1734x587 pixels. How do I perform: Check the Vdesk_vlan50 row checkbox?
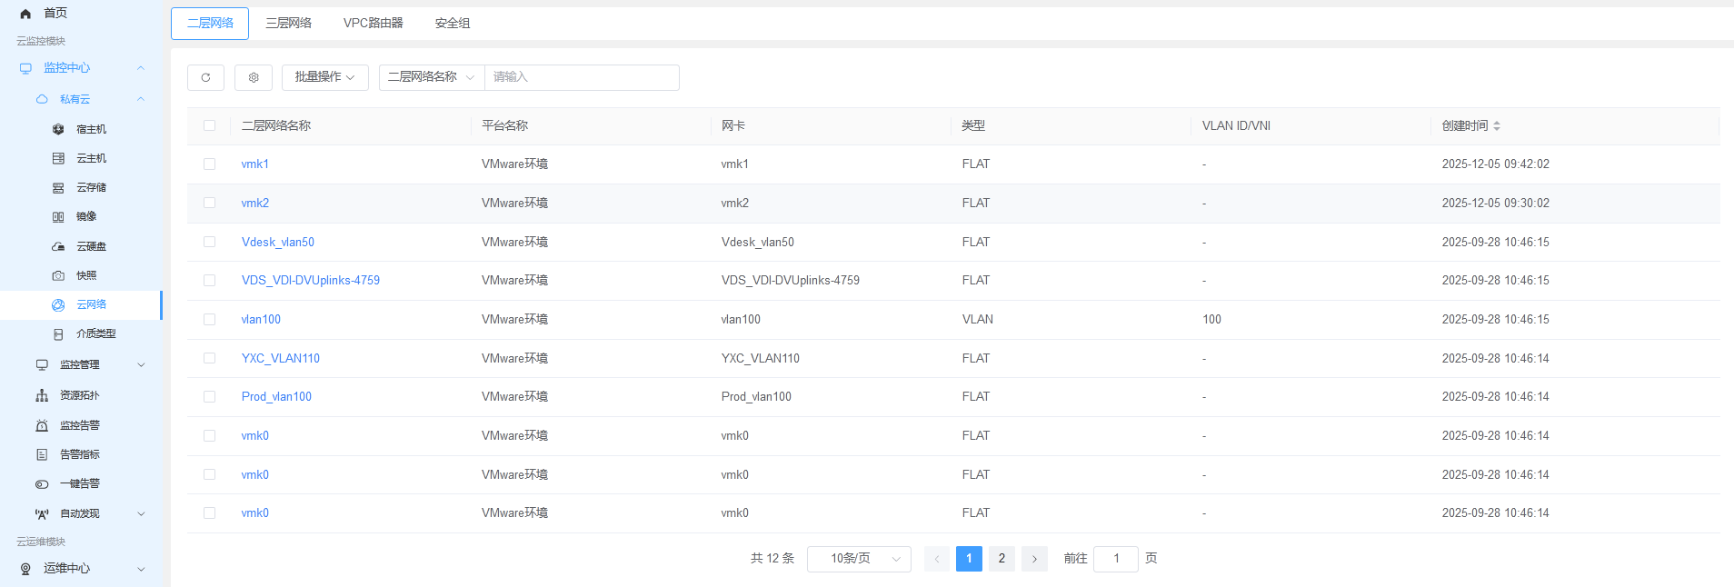210,242
